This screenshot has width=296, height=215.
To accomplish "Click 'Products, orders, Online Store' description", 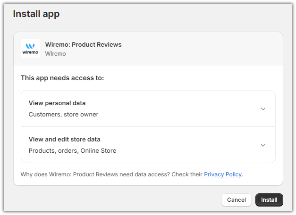I will click(72, 150).
